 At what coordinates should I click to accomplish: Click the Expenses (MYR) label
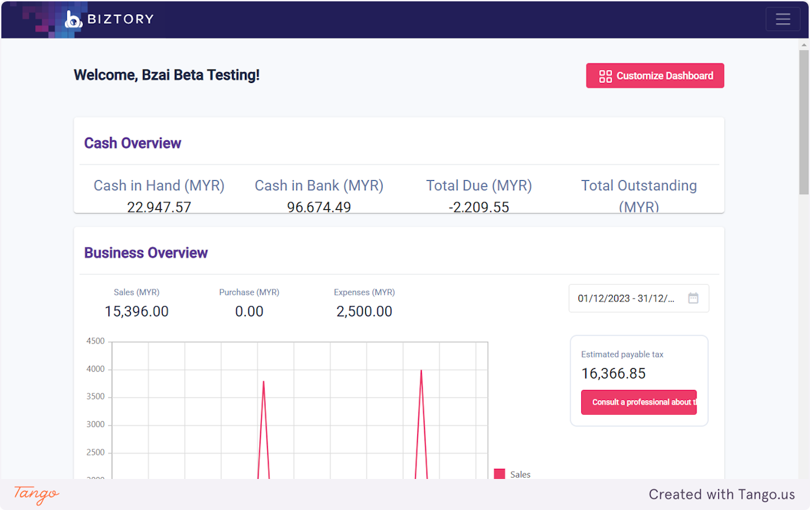pyautogui.click(x=364, y=292)
